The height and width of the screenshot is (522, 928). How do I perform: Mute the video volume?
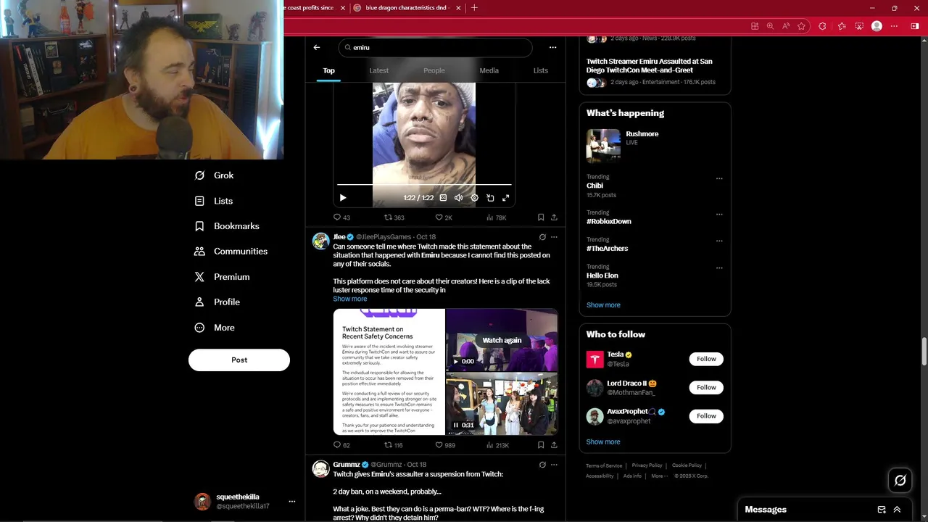[x=458, y=198]
